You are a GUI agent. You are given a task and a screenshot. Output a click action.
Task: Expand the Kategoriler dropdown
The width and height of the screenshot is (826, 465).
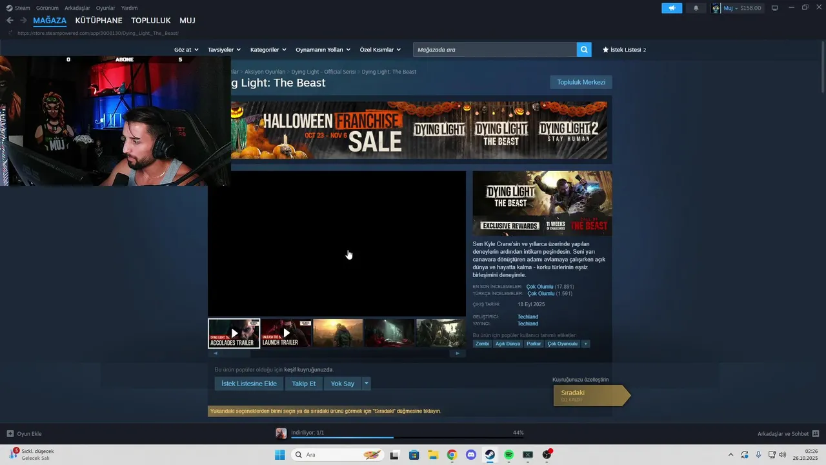point(268,50)
